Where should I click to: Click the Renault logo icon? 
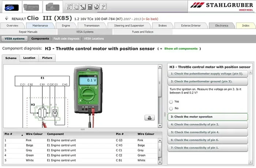[7, 18]
